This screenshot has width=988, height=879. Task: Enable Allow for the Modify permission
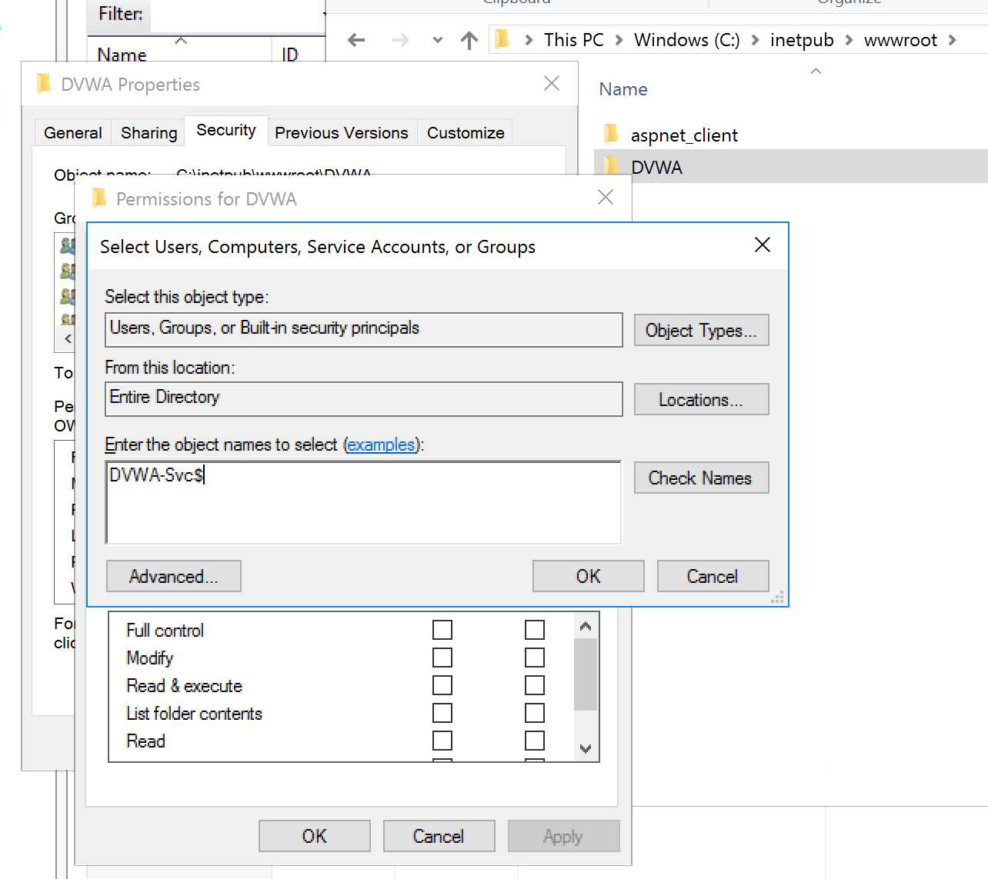(x=442, y=658)
